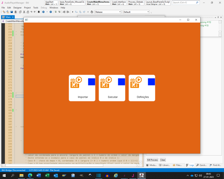Click the blue square on the Definições card
Screen dimensions: 224x179
151,82
